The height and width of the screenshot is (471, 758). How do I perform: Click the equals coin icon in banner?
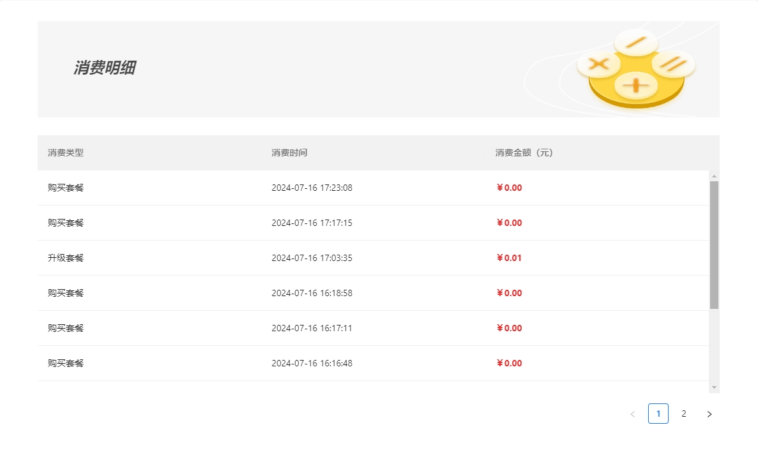(x=674, y=64)
